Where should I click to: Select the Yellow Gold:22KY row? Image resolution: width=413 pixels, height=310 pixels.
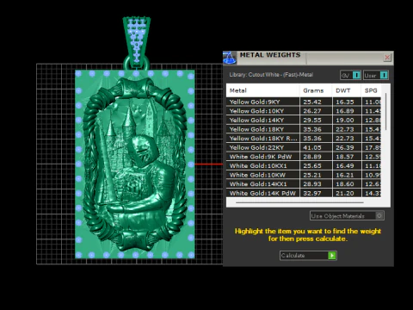point(304,147)
